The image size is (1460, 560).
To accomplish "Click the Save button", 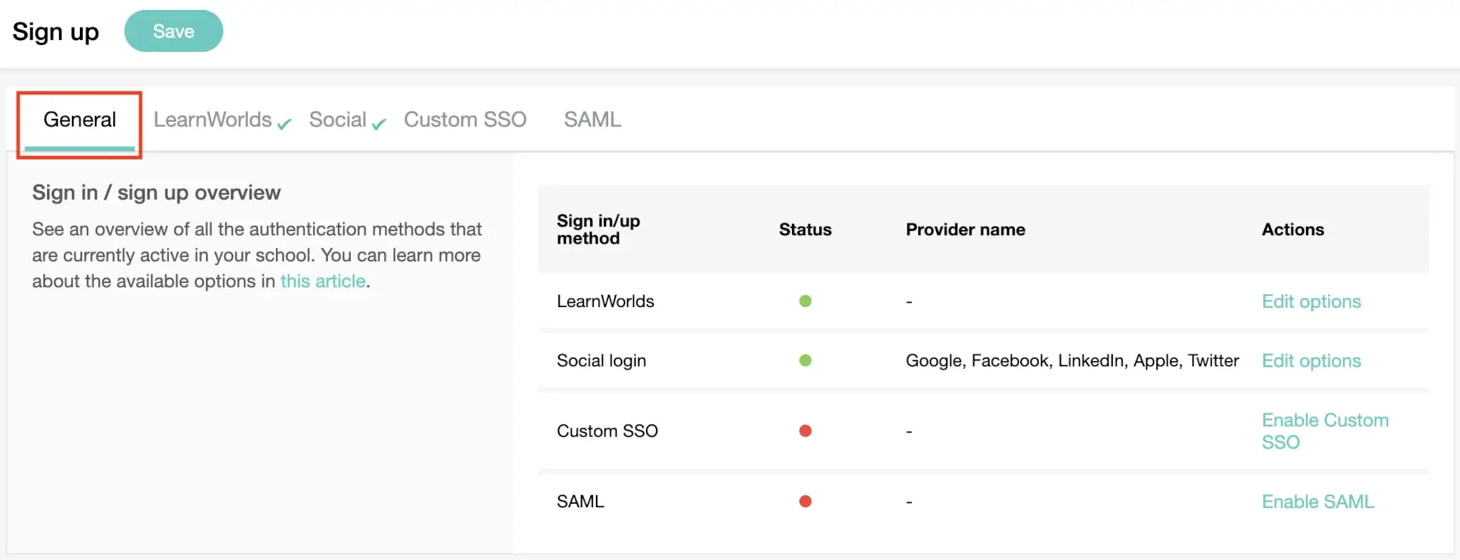I will tap(173, 31).
